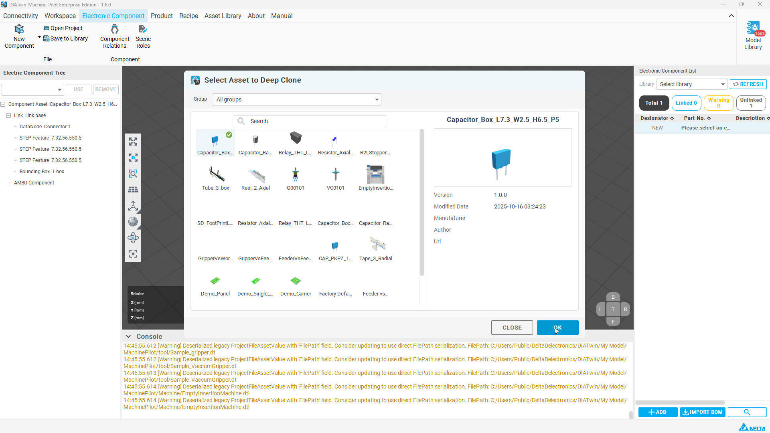Select the first-row Capacitor_Ra... asset icon
The width and height of the screenshot is (770, 433).
255,140
